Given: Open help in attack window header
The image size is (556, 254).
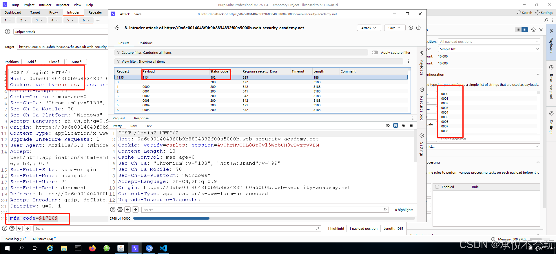Looking at the screenshot, I should click(x=418, y=28).
